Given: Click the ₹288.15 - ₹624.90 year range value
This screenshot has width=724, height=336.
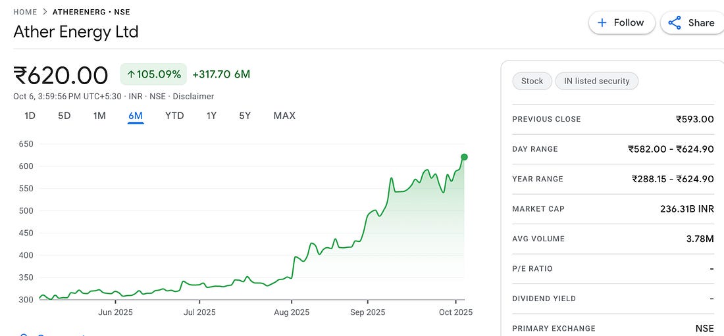Looking at the screenshot, I should 673,179.
